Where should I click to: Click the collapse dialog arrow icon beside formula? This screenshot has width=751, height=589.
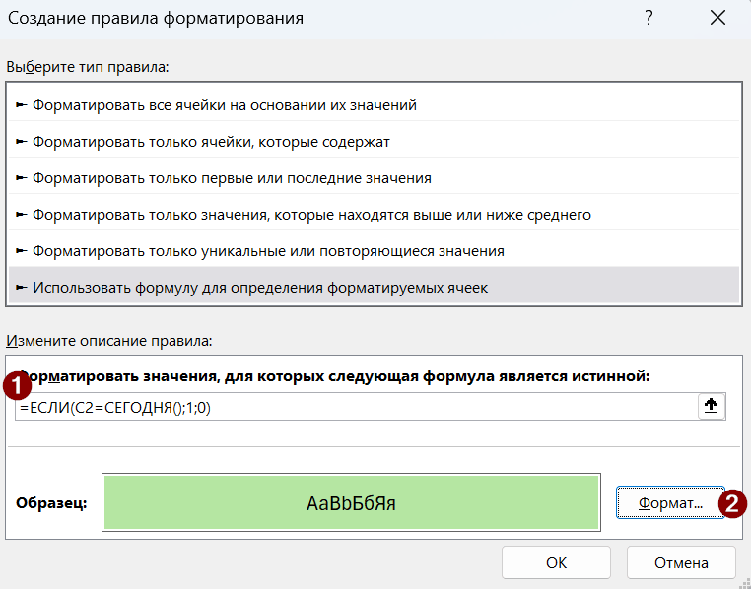[711, 406]
